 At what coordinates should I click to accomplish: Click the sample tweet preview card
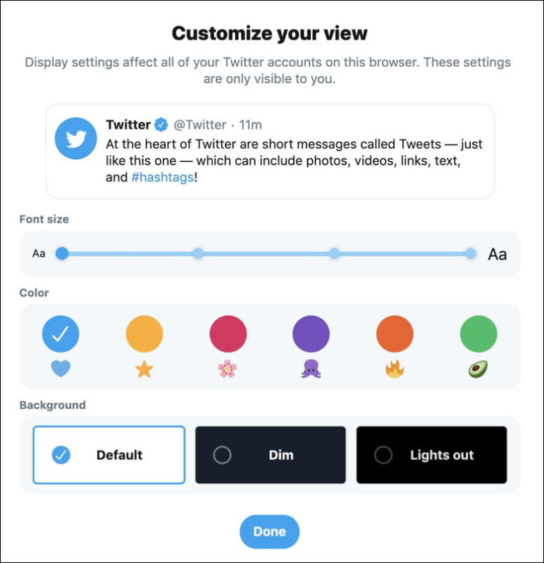point(272,146)
